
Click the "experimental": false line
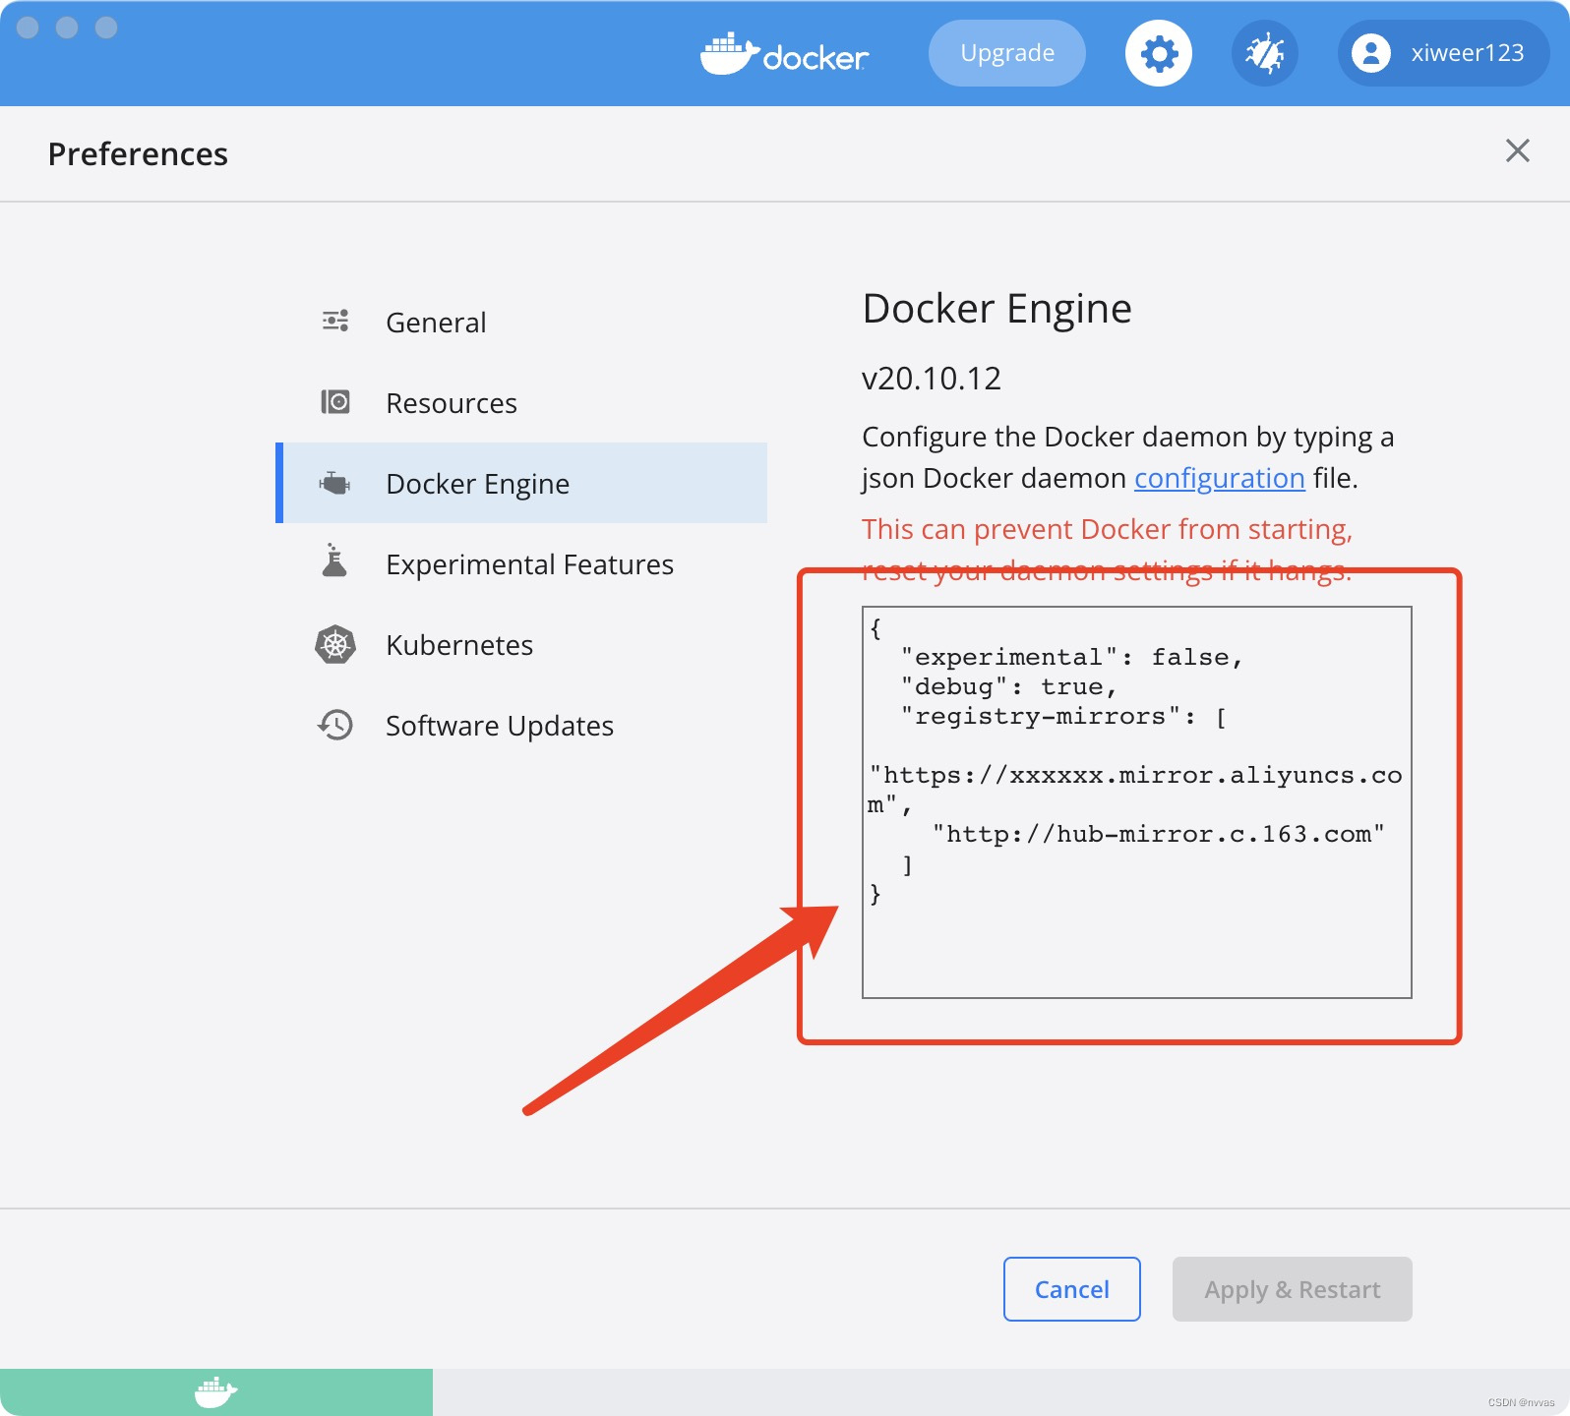coord(1072,657)
